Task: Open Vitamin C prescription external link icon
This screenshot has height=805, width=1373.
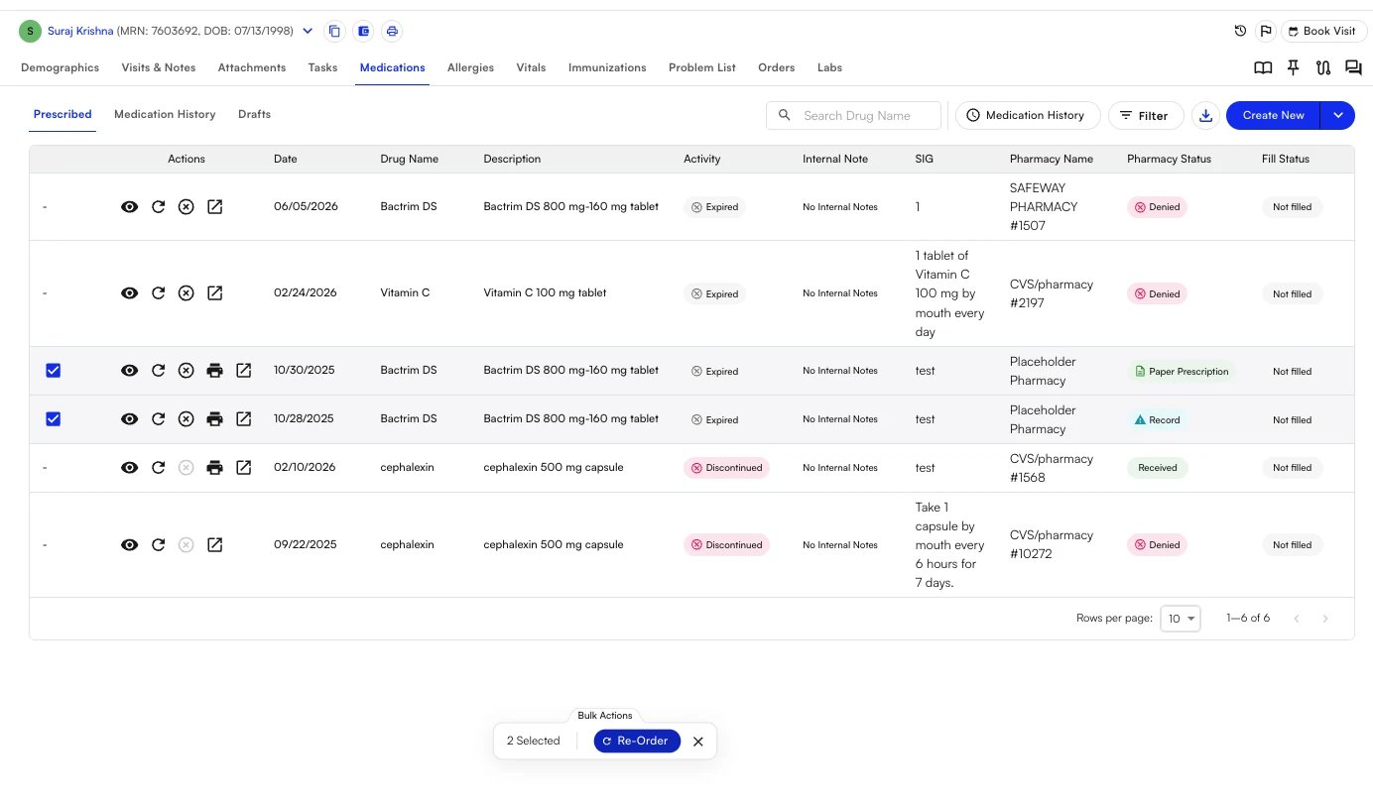Action: tap(214, 293)
